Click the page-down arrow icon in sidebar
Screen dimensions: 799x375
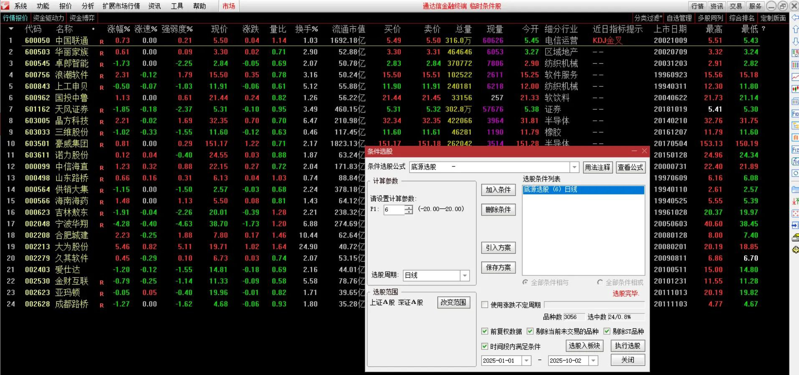tap(795, 41)
